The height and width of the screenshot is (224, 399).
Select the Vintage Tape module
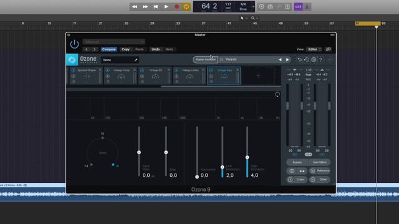(x=224, y=75)
